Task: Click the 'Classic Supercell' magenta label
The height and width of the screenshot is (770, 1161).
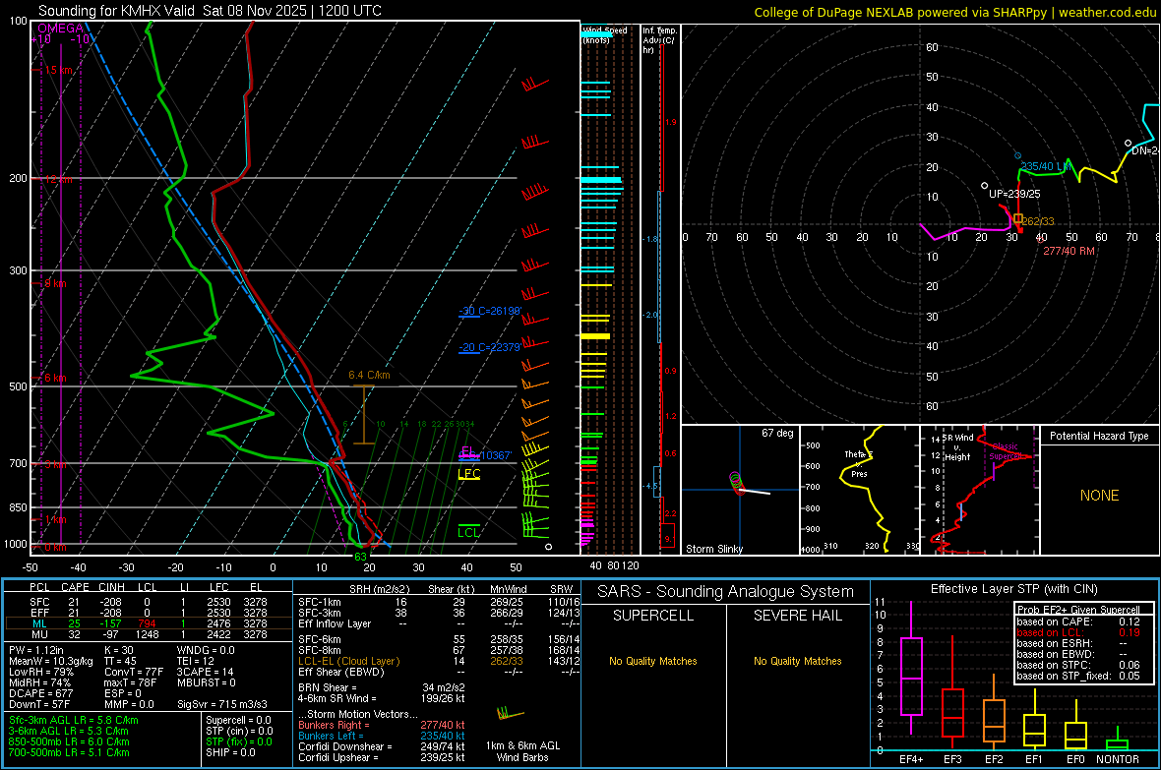Action: pyautogui.click(x=1006, y=451)
